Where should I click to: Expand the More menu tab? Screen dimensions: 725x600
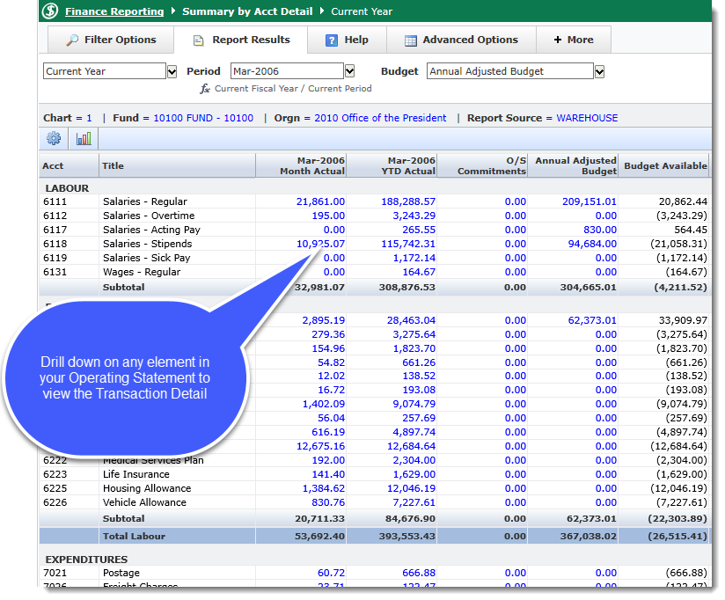573,40
